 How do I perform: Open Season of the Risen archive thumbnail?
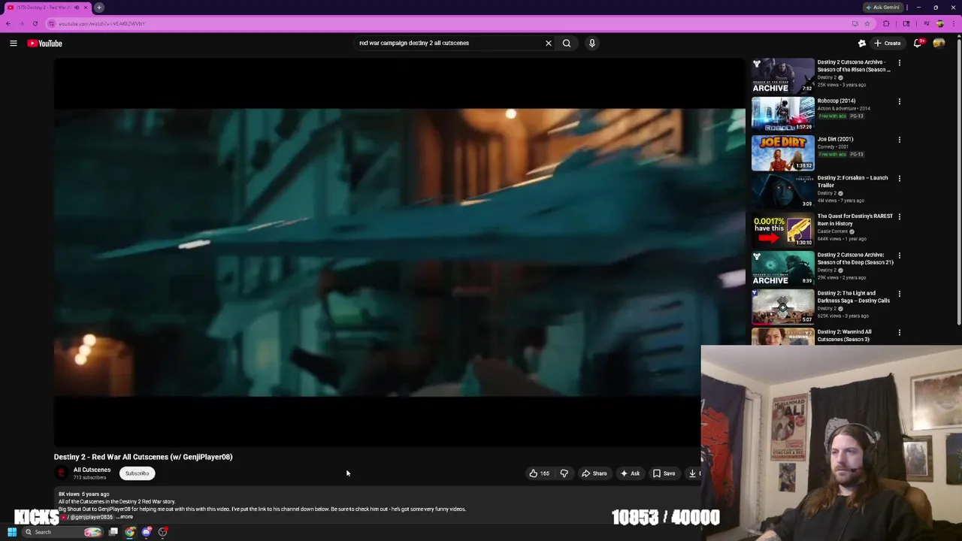pyautogui.click(x=783, y=76)
